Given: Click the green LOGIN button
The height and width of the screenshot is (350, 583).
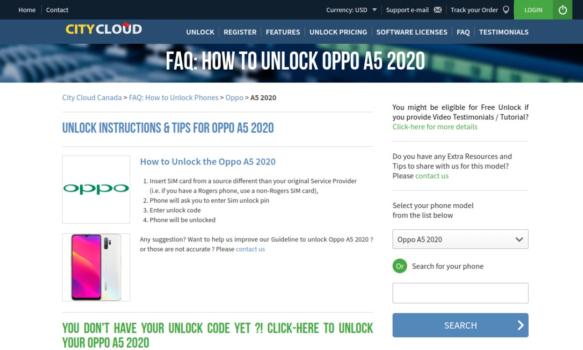Looking at the screenshot, I should [x=533, y=10].
